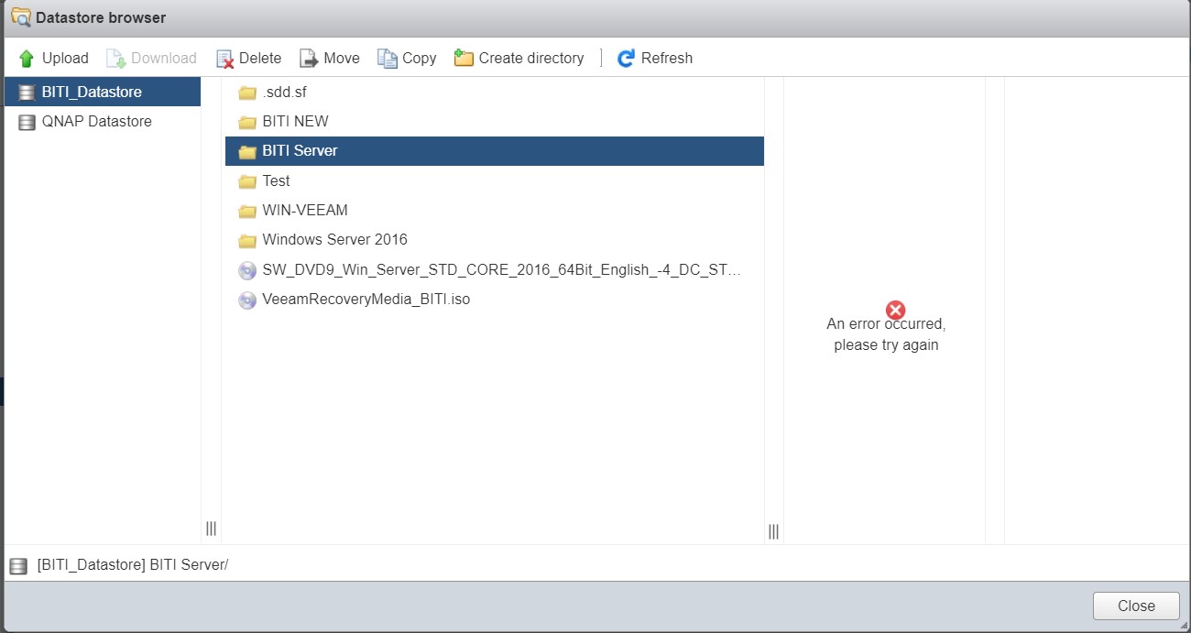Select QNAP Datastore in the list
1191x633 pixels.
click(x=103, y=121)
